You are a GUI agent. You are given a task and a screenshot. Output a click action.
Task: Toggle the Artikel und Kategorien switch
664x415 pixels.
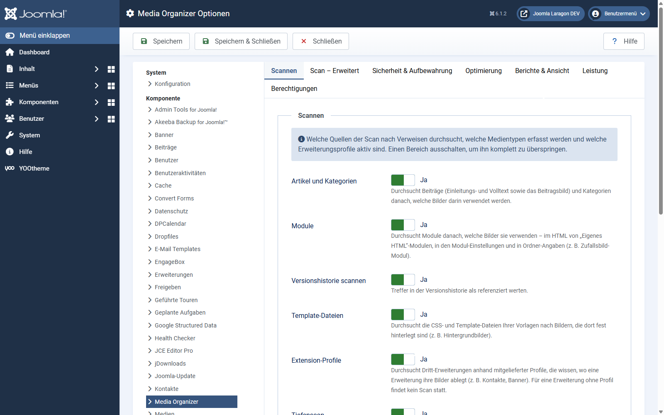coord(403,180)
